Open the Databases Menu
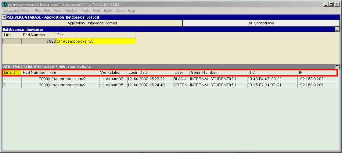This screenshot has height=153, width=342. [x=16, y=11]
